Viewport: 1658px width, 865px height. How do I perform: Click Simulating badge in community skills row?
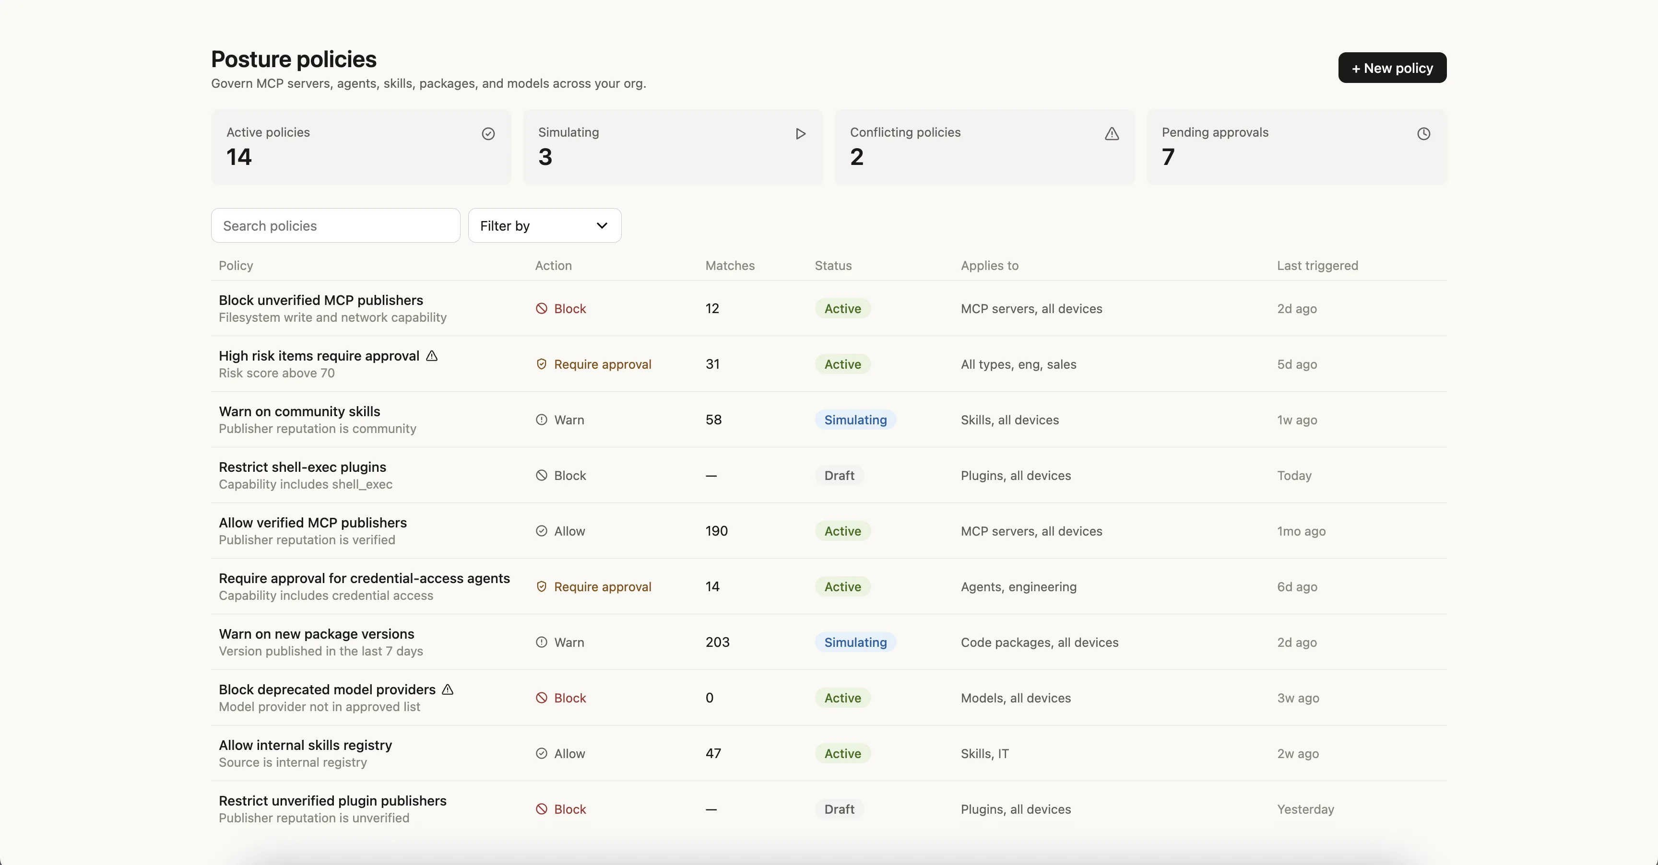(855, 420)
